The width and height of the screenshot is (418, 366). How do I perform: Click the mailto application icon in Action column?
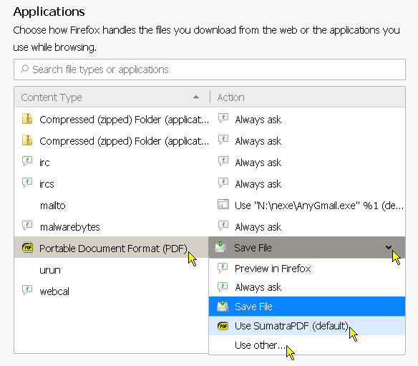coord(223,205)
